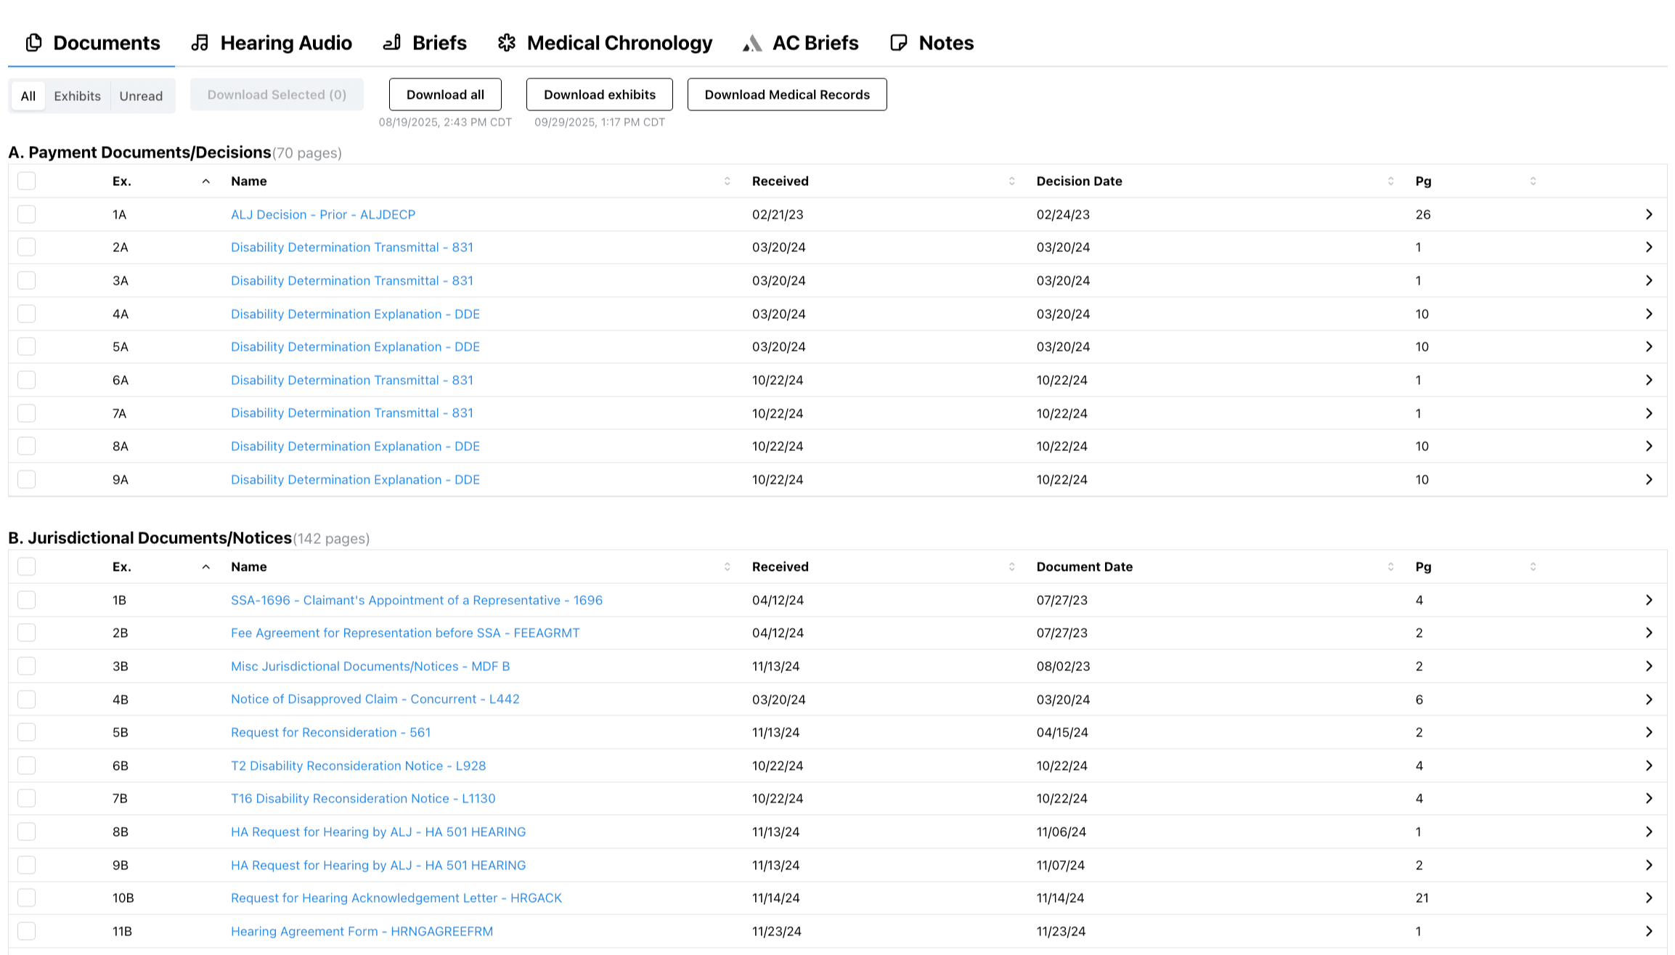Open the Fee Agreement for Representation document
This screenshot has height=955, width=1675.
404,633
